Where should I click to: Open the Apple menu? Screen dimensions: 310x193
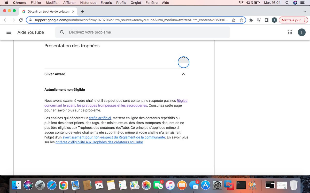click(6, 3)
